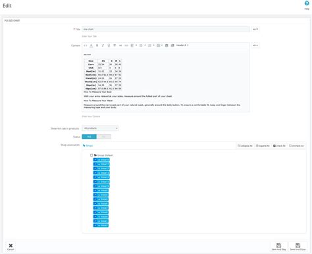Open the table dropdown arrow in editor toolbar
This screenshot has width=312, height=254.
click(162, 45)
